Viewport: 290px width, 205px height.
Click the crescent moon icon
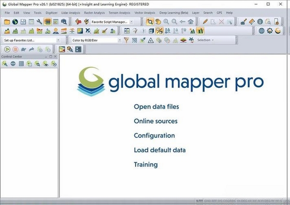[278, 31]
